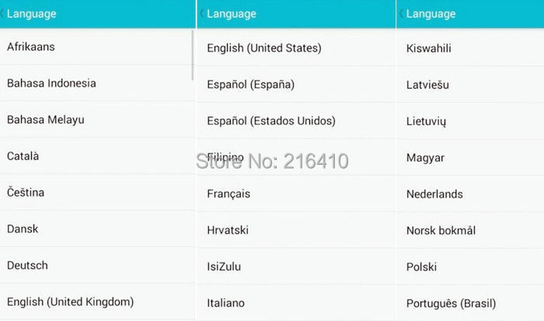
Task: Select Magyar language
Action: [x=426, y=158]
